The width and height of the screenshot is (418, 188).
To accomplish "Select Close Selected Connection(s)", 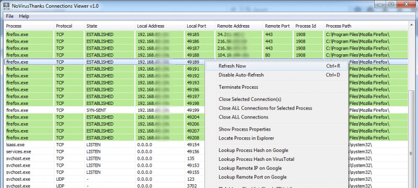I will (x=277, y=99).
